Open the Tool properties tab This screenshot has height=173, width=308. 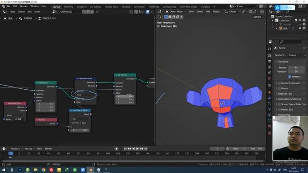pos(269,49)
